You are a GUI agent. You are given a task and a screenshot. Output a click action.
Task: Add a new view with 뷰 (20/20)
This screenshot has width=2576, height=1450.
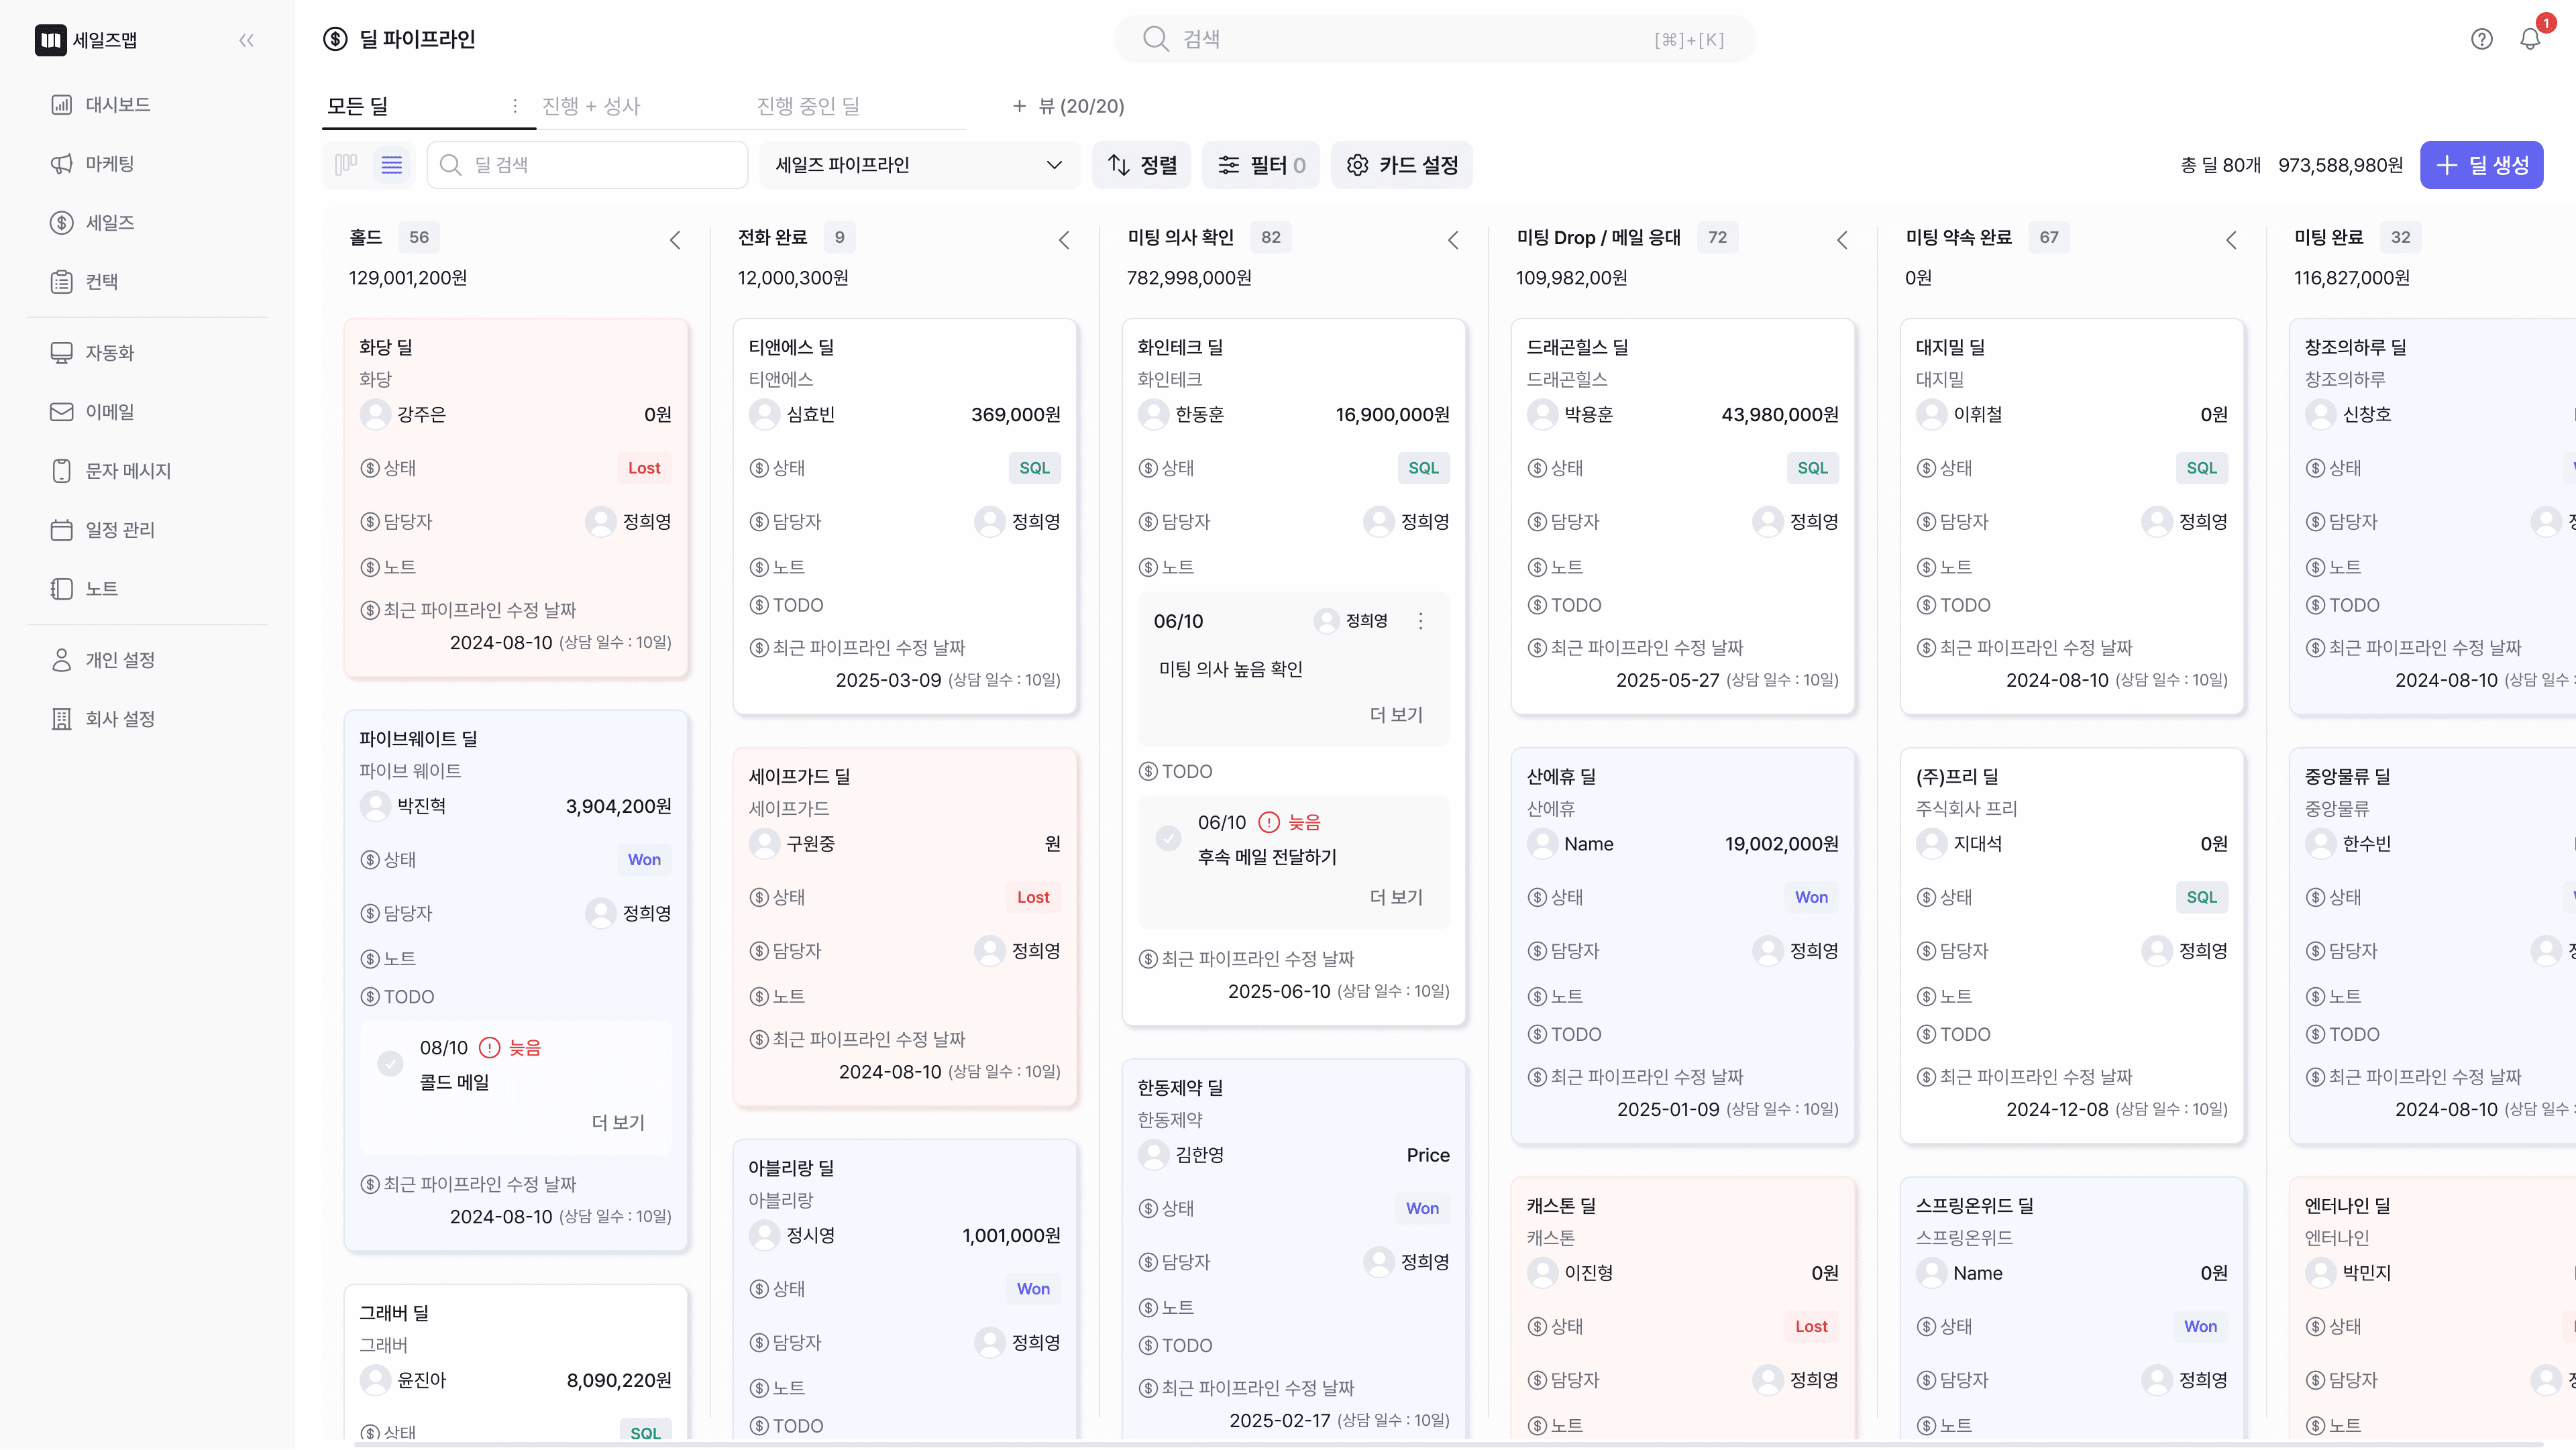coord(1068,106)
